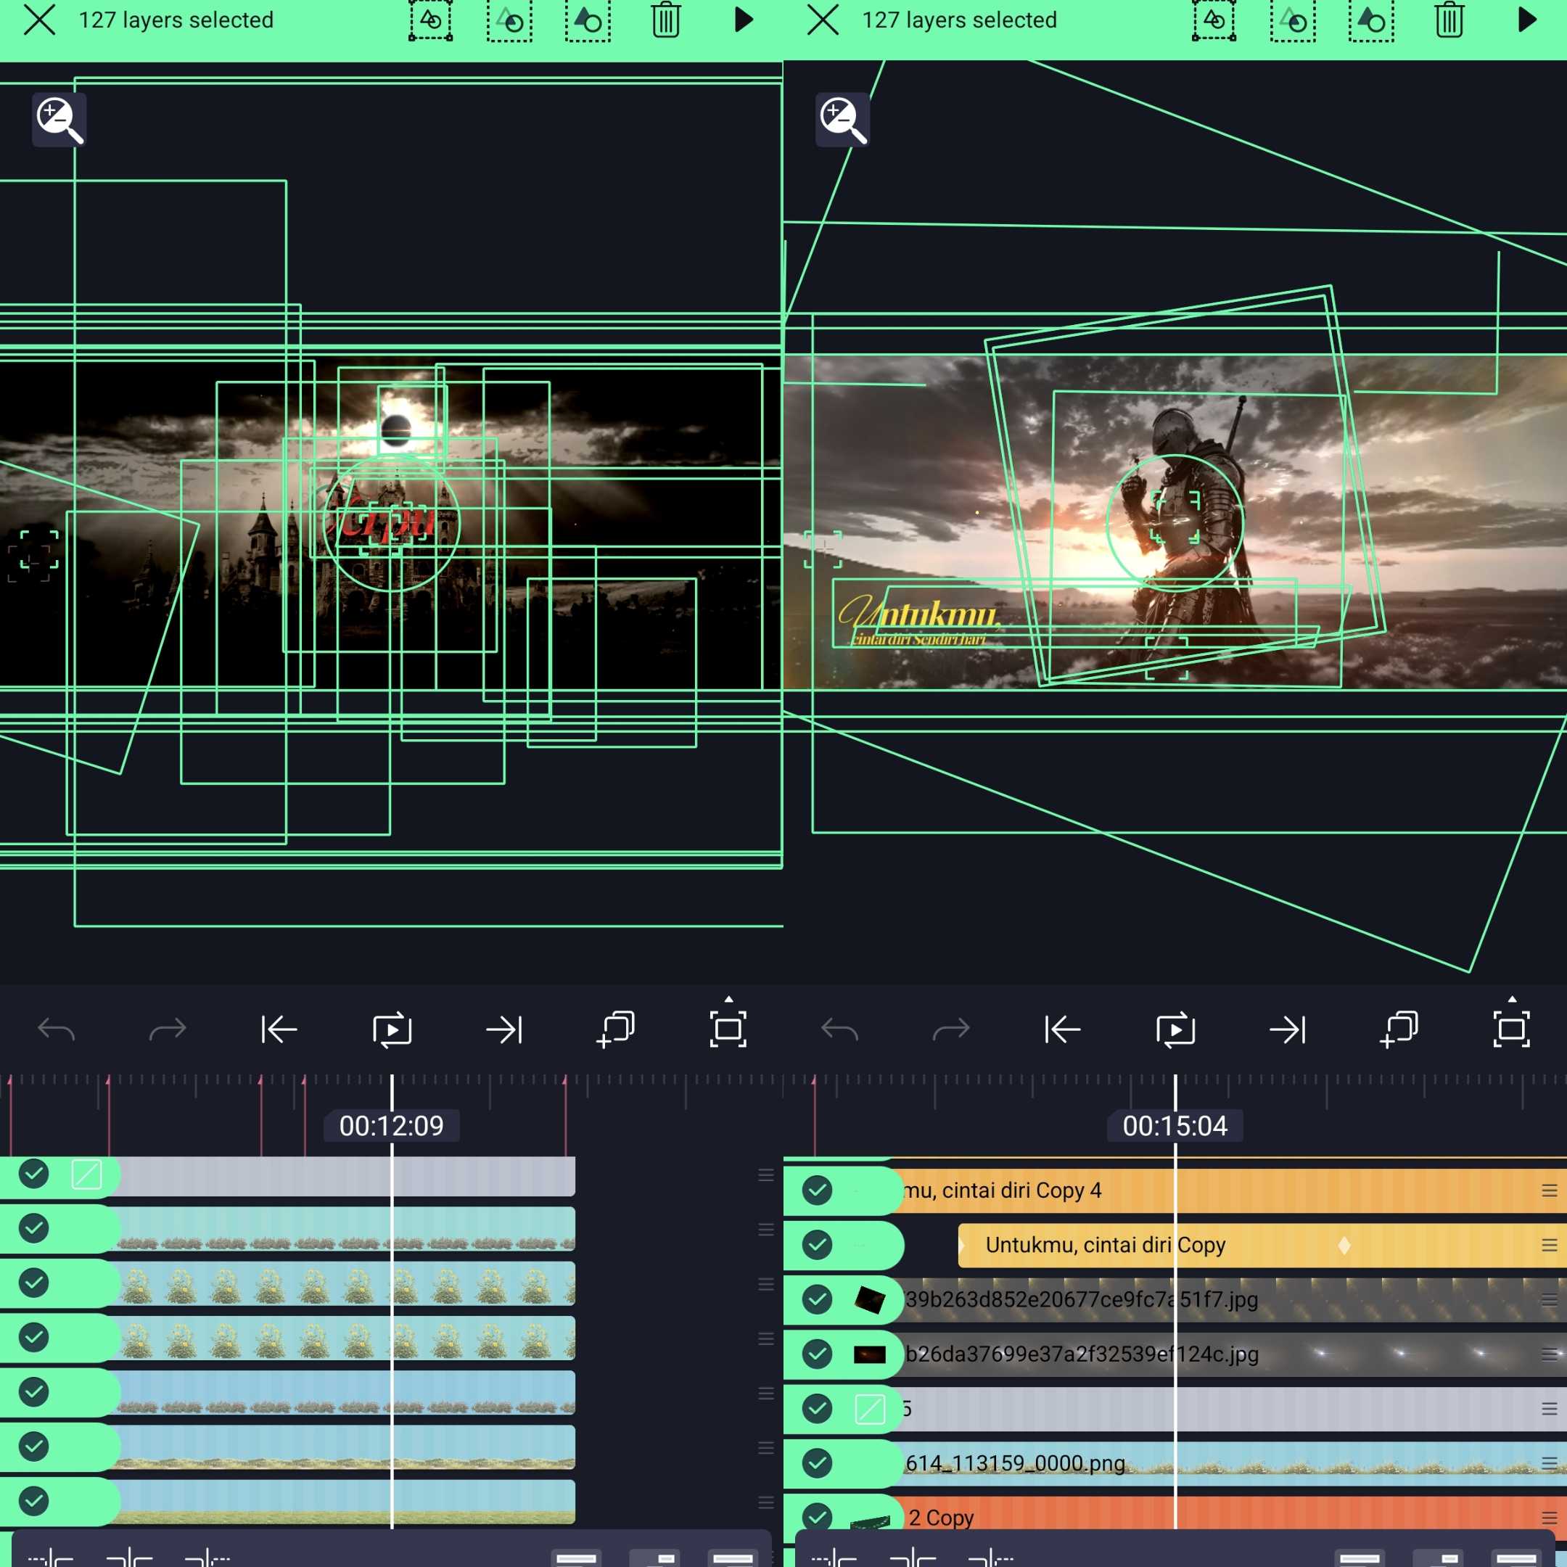Tap second grouping icon in the 00:15:04 editor
Image resolution: width=1567 pixels, height=1567 pixels.
[1292, 20]
